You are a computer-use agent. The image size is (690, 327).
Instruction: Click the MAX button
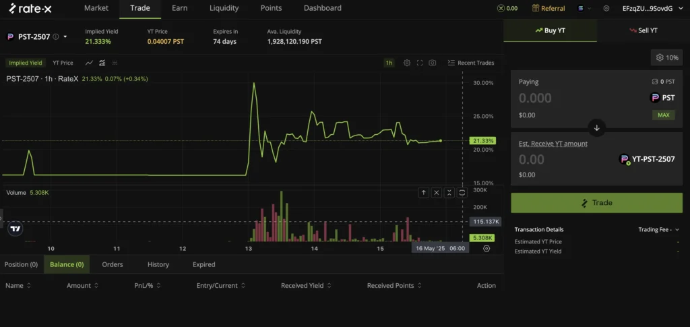click(x=663, y=115)
